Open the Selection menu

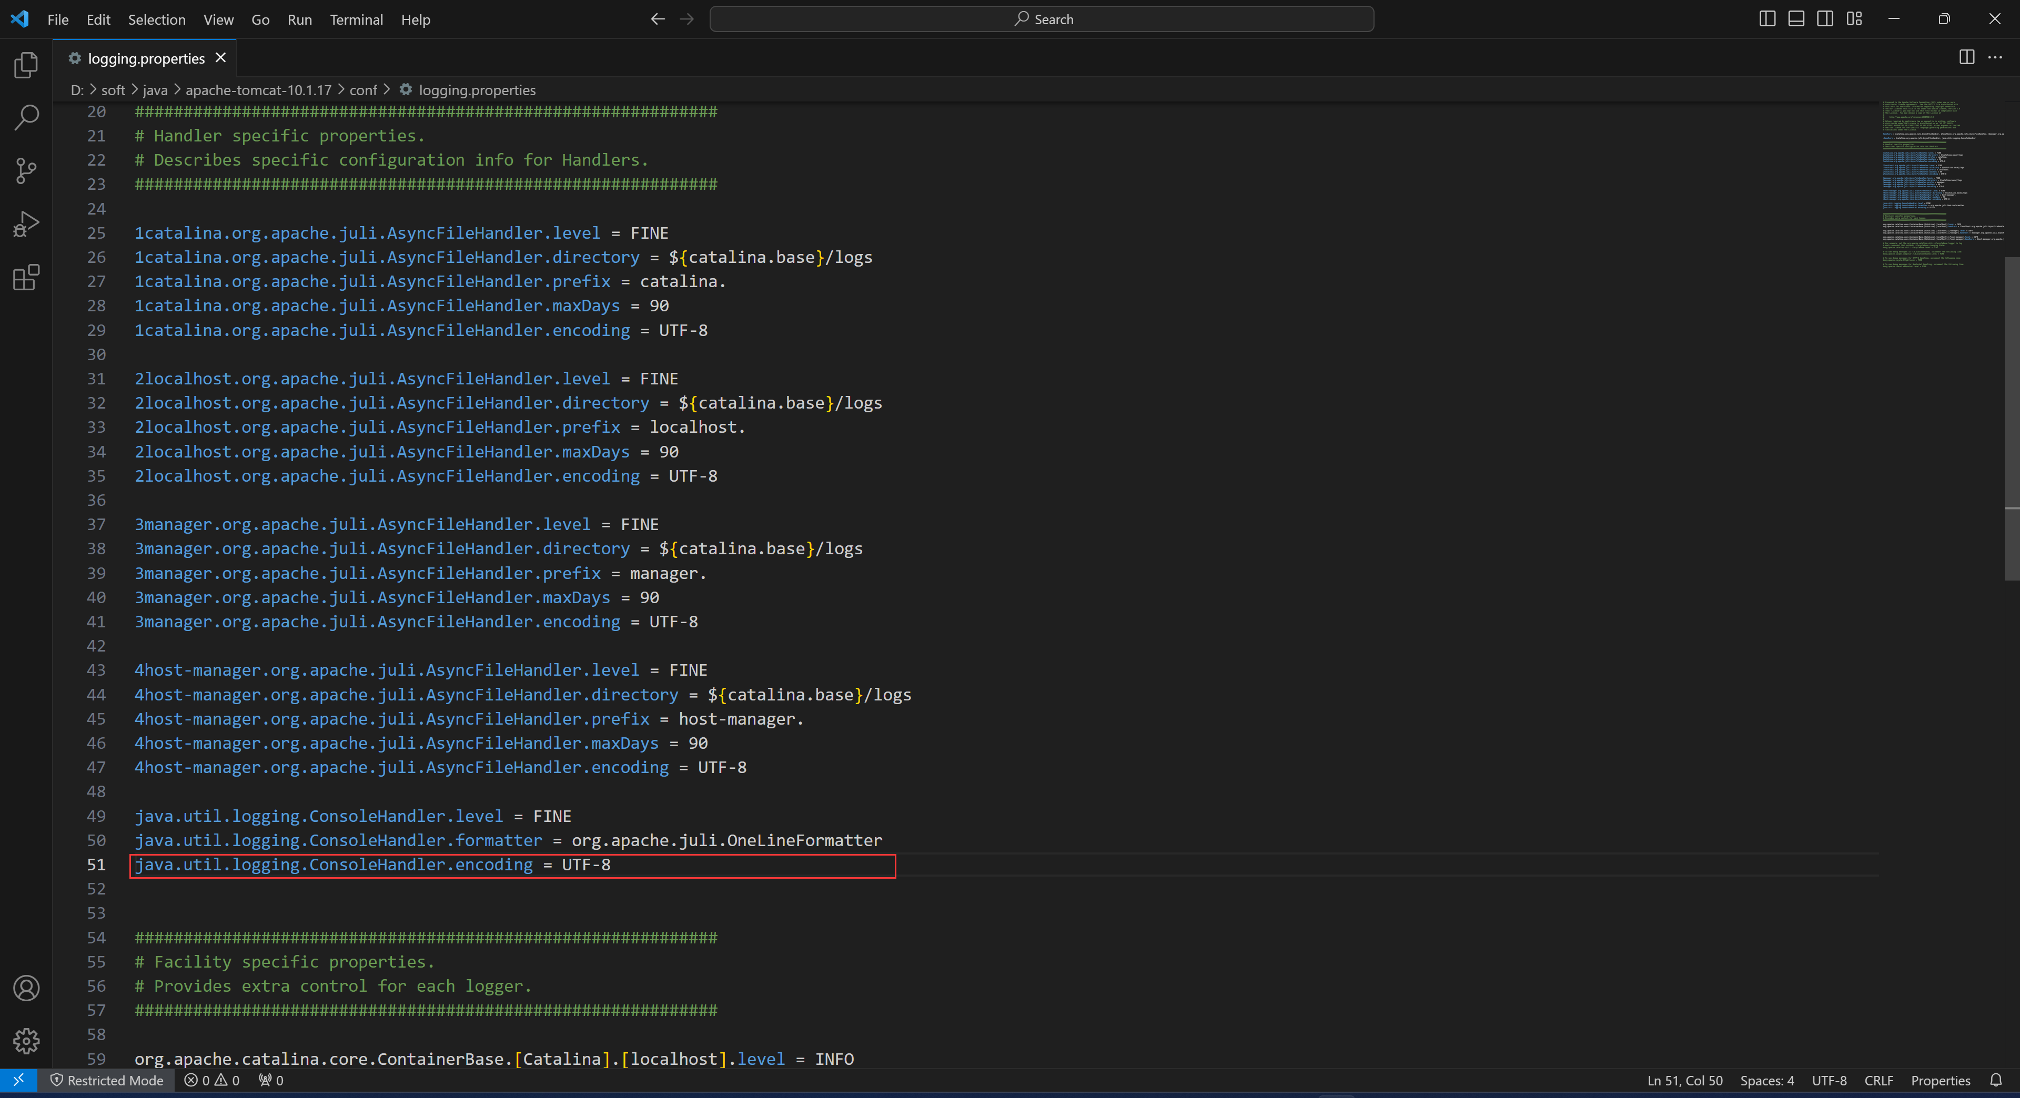(157, 19)
